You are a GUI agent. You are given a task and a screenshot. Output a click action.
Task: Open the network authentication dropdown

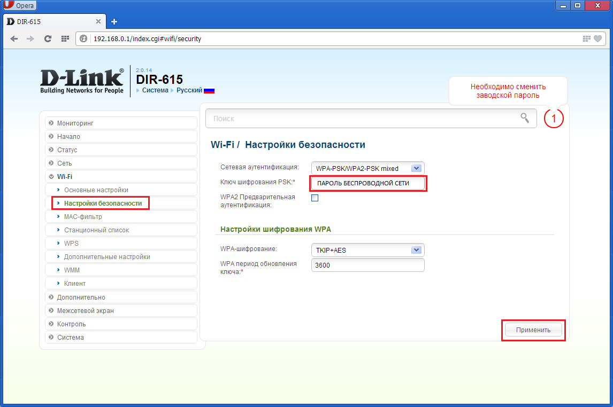point(367,168)
